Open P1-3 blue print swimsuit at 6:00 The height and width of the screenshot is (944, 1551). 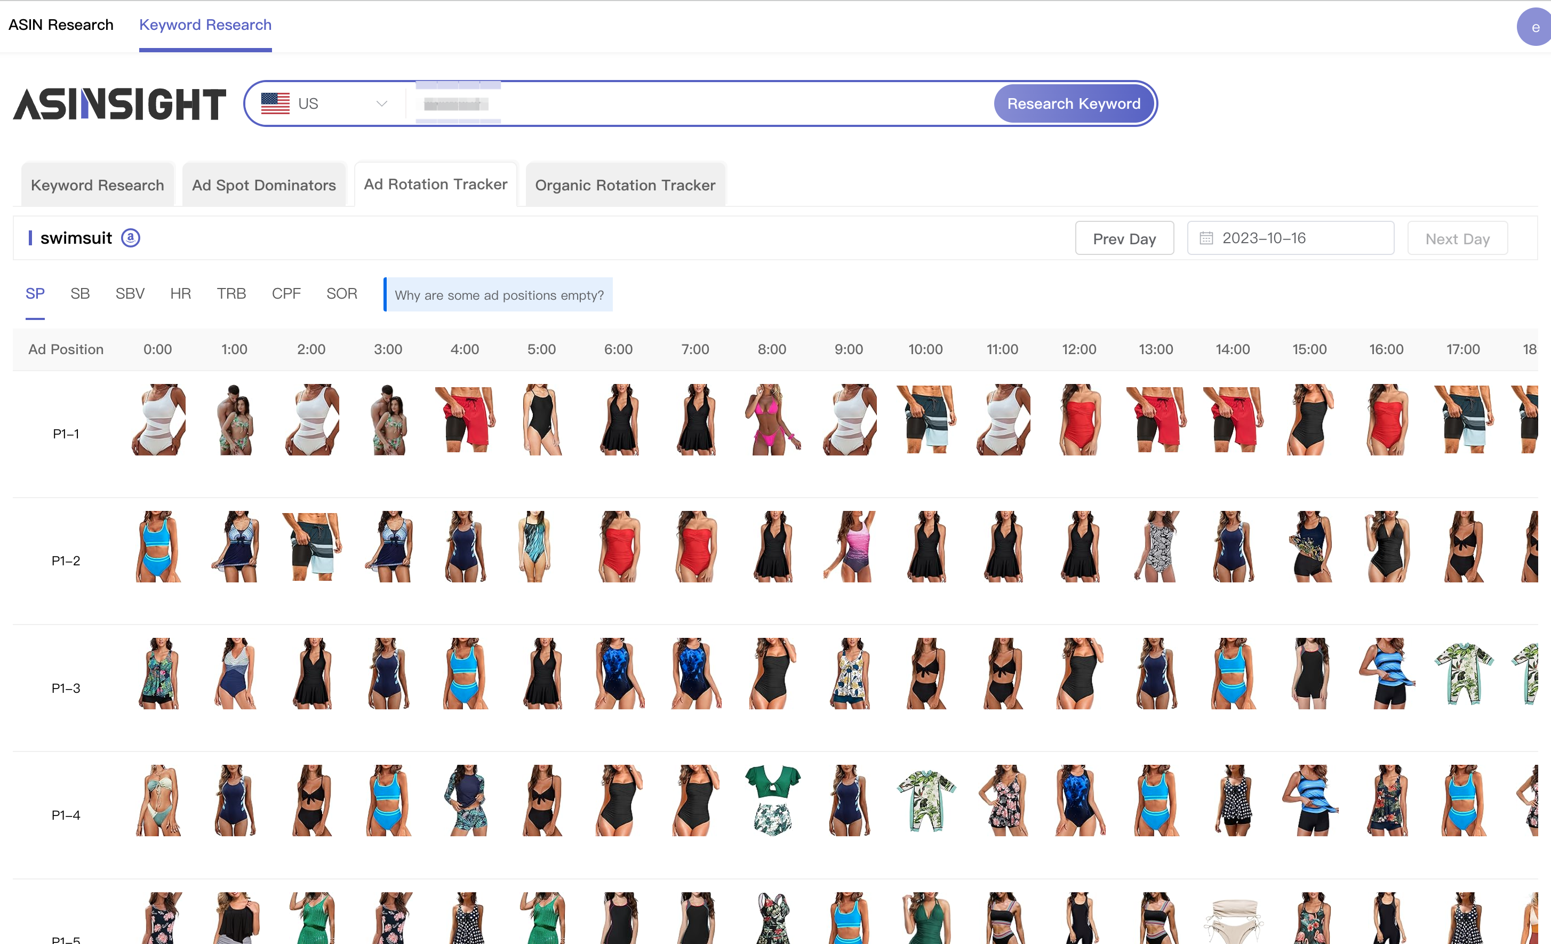pyautogui.click(x=619, y=674)
